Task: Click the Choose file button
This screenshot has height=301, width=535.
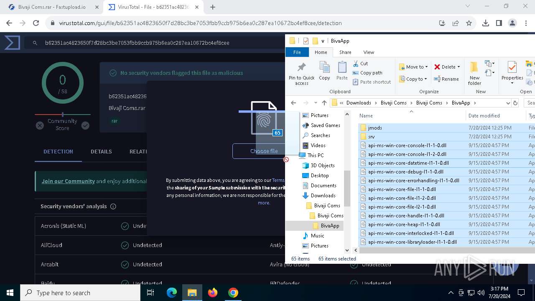Action: 264,151
